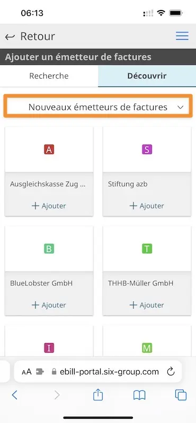Click the green T issuer icon
Viewport: 196px width, 423px height.
coord(147,249)
